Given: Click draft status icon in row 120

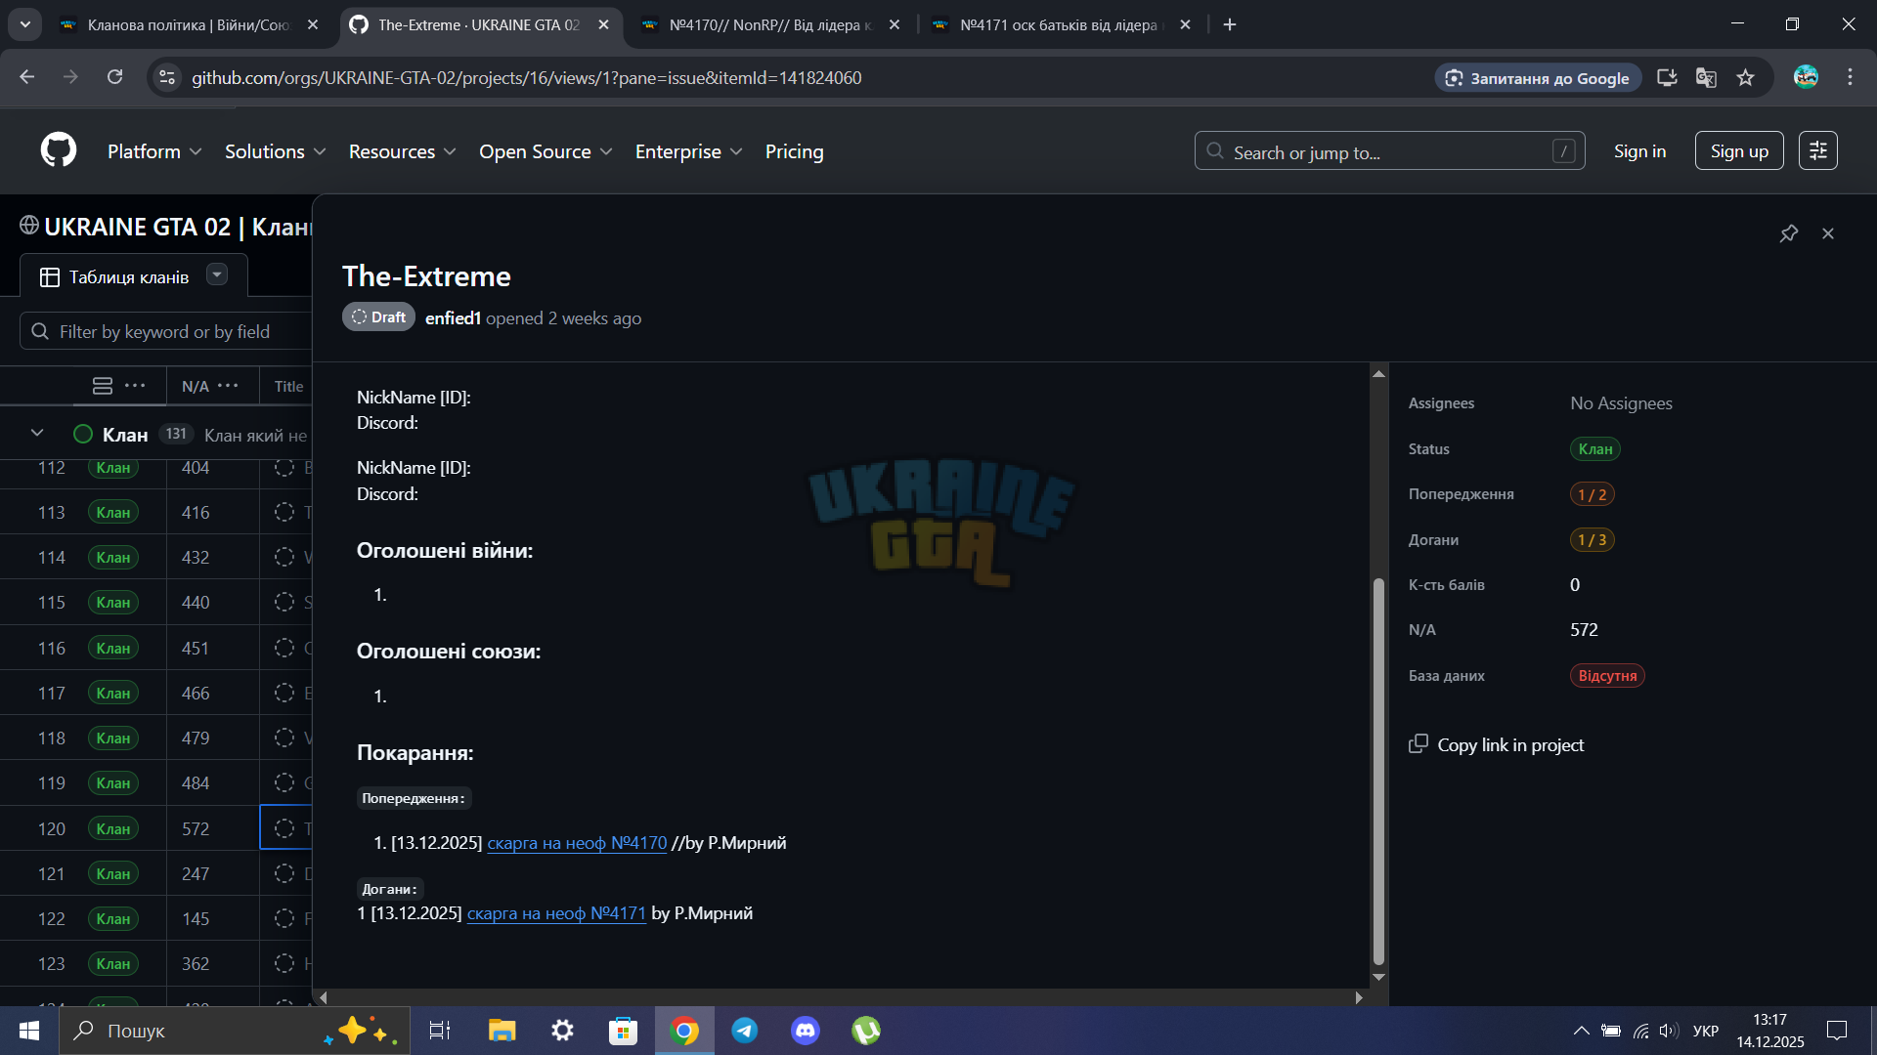Looking at the screenshot, I should (284, 828).
